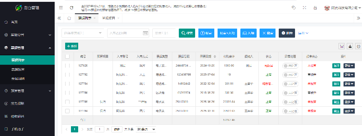Toggle the 未处理 switch in row 127785

pyautogui.click(x=290, y=102)
